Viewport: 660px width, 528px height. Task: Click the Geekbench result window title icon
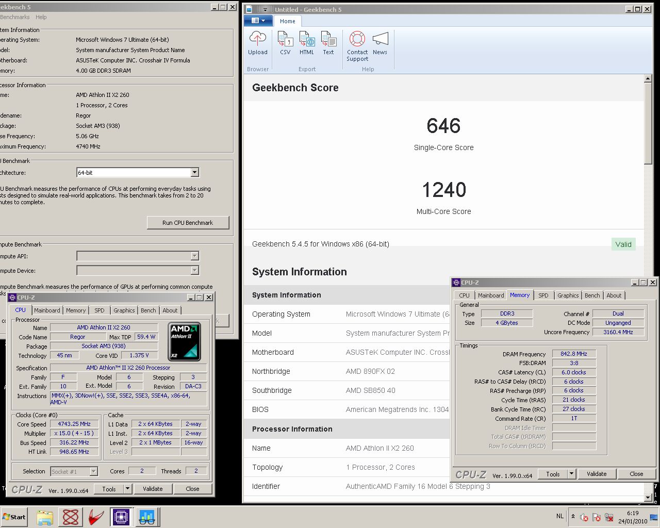249,9
